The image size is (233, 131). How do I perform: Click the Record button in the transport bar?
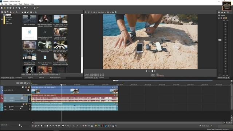point(33,126)
